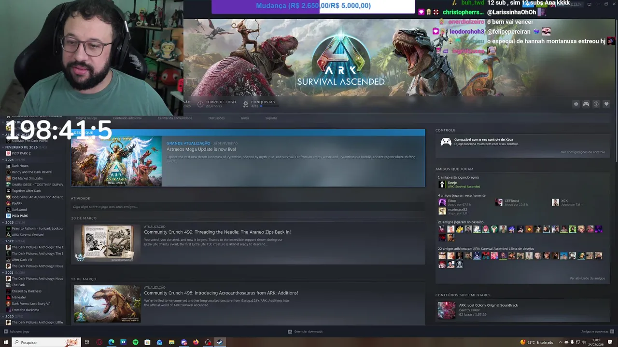This screenshot has width=618, height=347.
Task: Open the Página na loja tab
Action: point(86,118)
